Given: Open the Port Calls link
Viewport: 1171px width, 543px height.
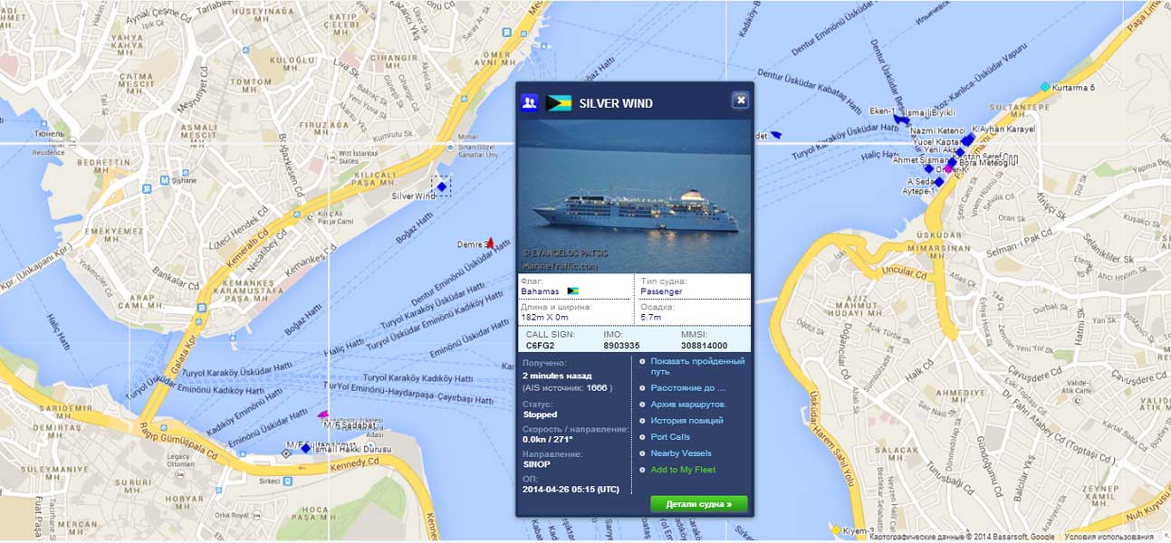Looking at the screenshot, I should (670, 436).
